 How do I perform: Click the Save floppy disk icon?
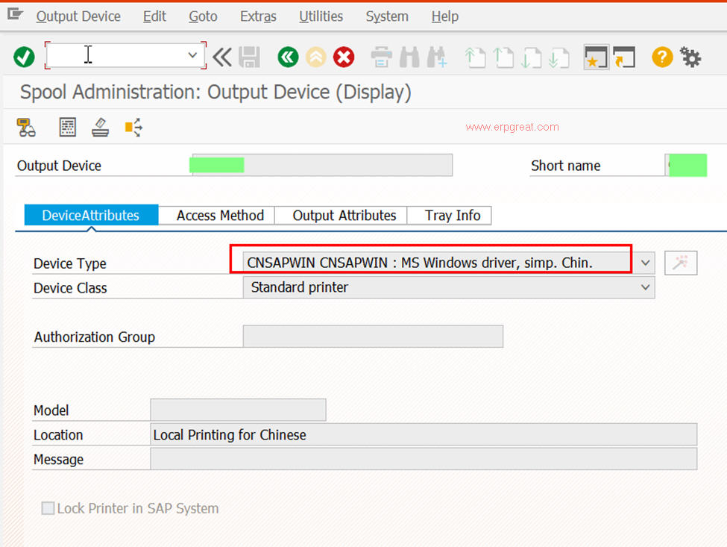(x=250, y=57)
